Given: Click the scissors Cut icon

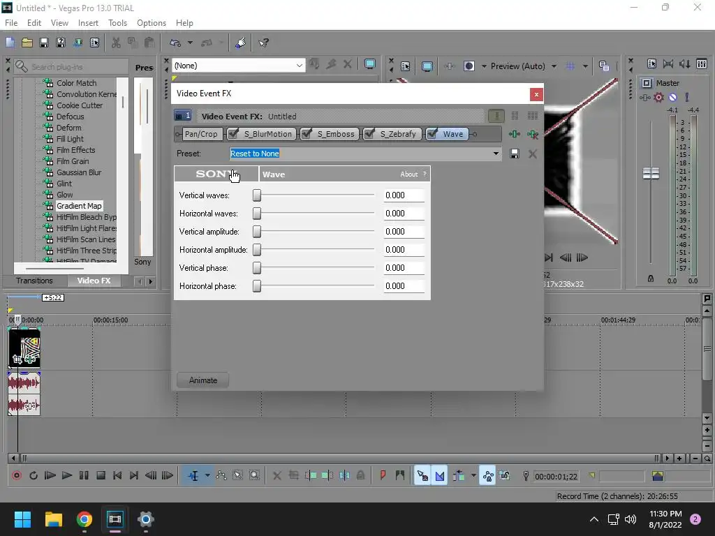Looking at the screenshot, I should pyautogui.click(x=117, y=43).
